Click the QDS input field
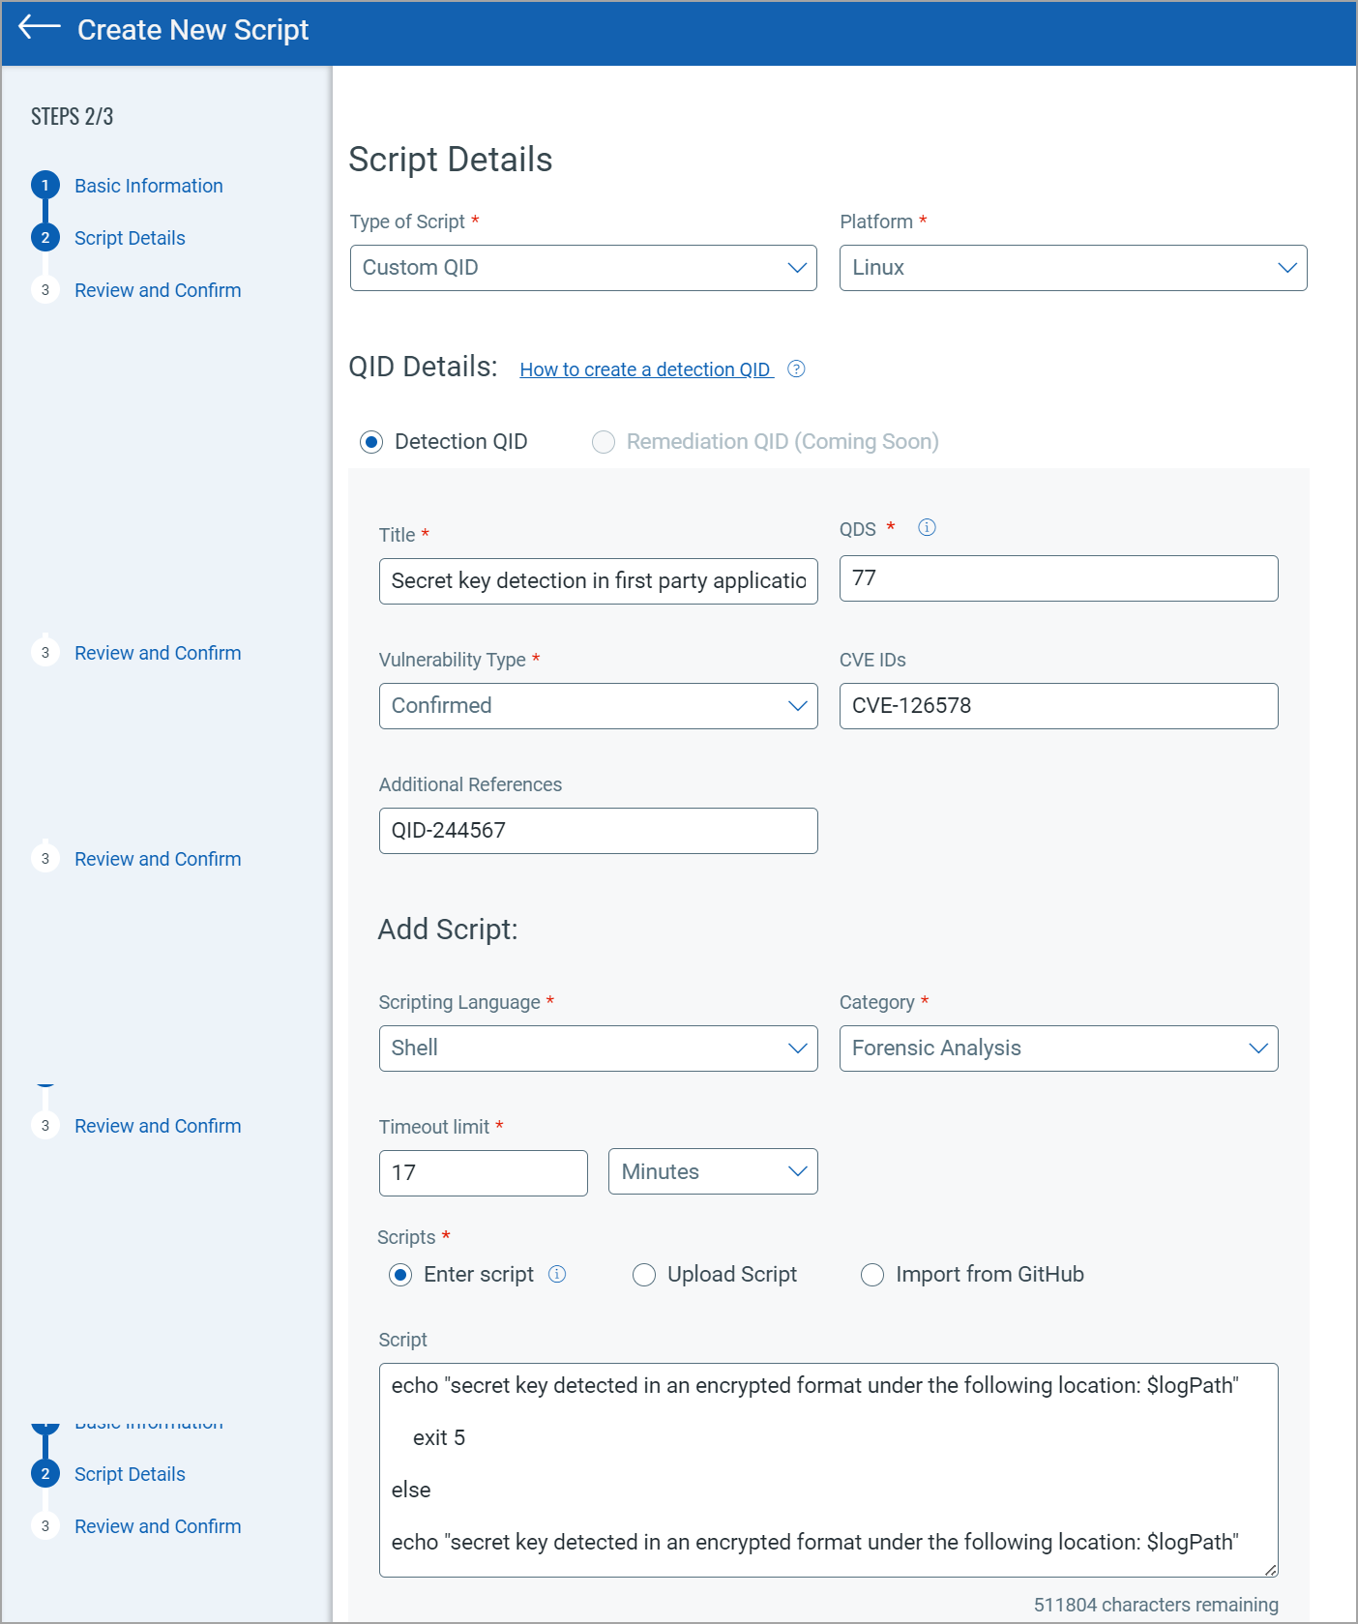 point(1058,578)
